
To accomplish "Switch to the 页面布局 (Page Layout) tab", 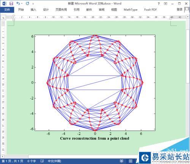I will click(x=61, y=10).
